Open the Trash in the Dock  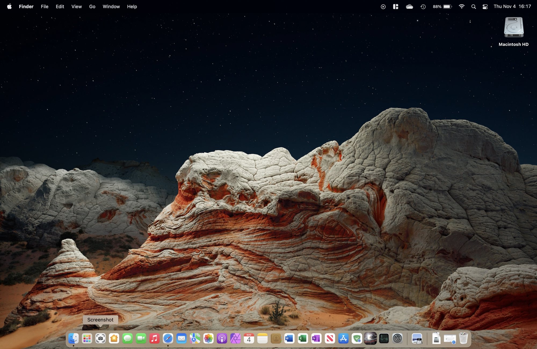[x=463, y=338]
